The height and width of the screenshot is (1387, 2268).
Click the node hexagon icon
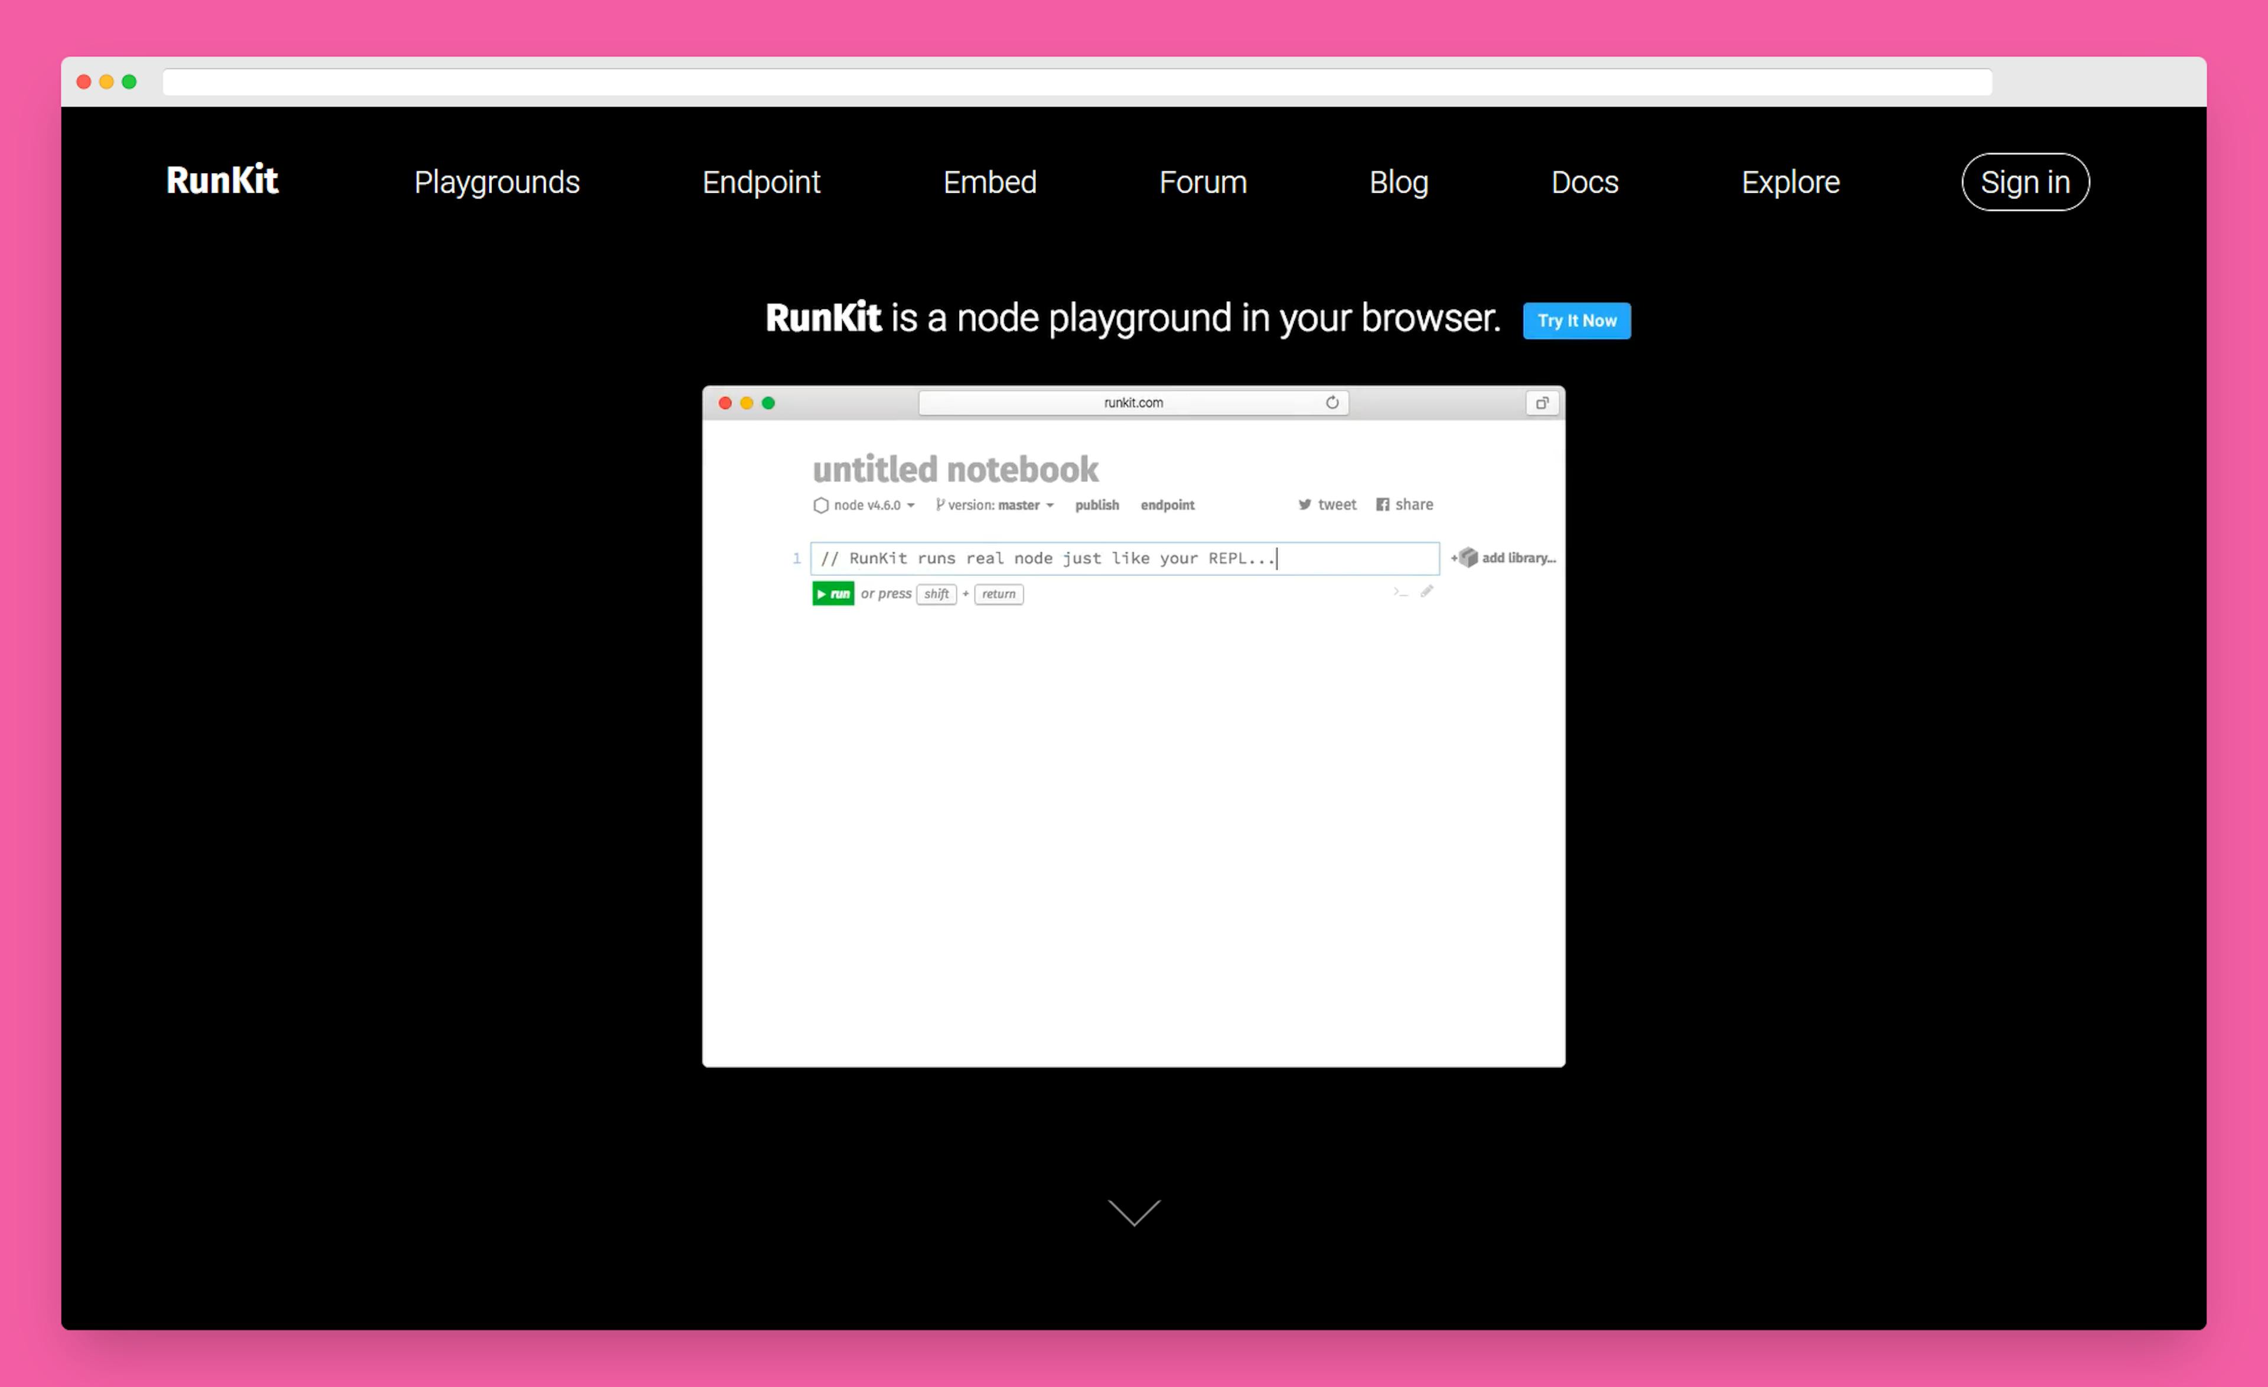pos(820,505)
